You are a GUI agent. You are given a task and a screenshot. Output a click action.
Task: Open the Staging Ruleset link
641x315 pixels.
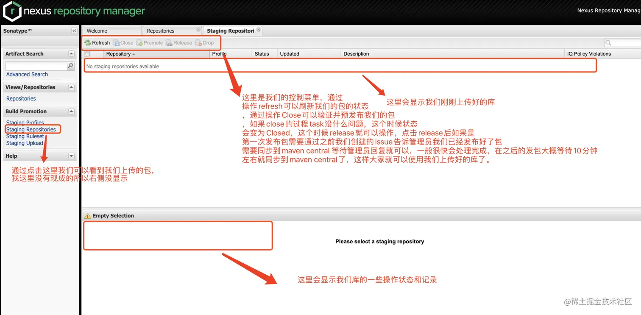click(x=25, y=136)
